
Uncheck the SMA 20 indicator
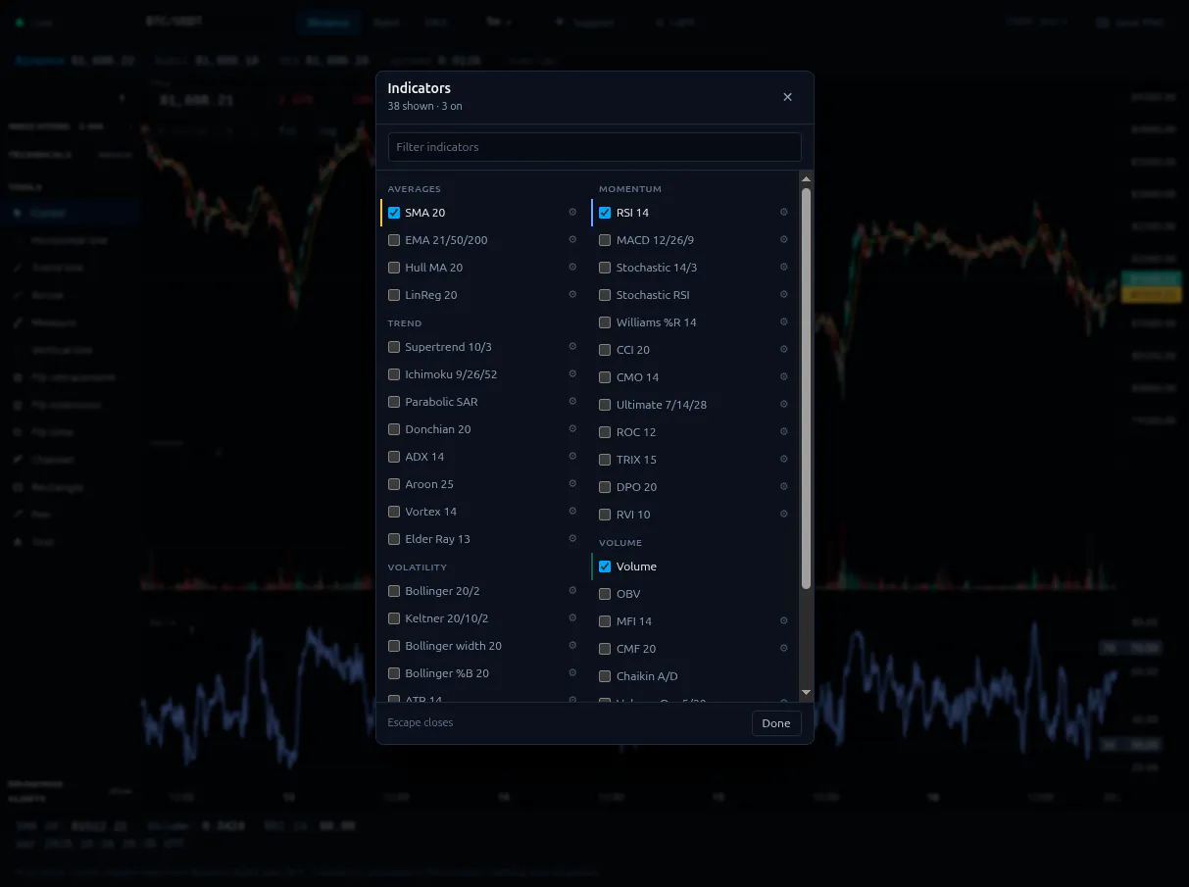click(x=394, y=213)
